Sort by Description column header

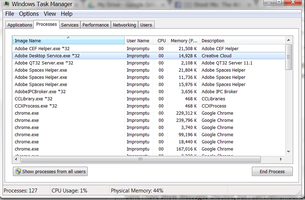pyautogui.click(x=242, y=41)
